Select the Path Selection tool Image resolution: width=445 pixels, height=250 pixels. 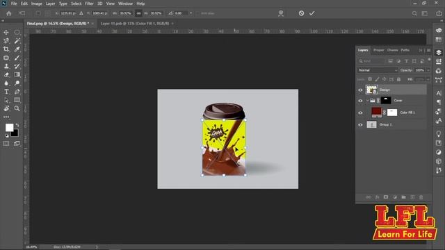(x=6, y=100)
